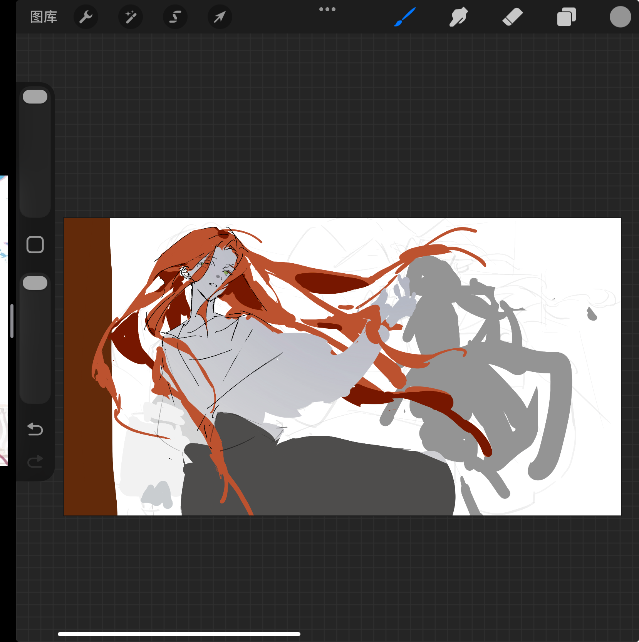The image size is (639, 642).
Task: Select the Smudge finger tool
Action: coord(458,17)
